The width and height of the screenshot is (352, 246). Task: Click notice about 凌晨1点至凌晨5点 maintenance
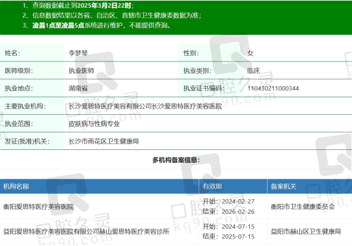point(97,25)
